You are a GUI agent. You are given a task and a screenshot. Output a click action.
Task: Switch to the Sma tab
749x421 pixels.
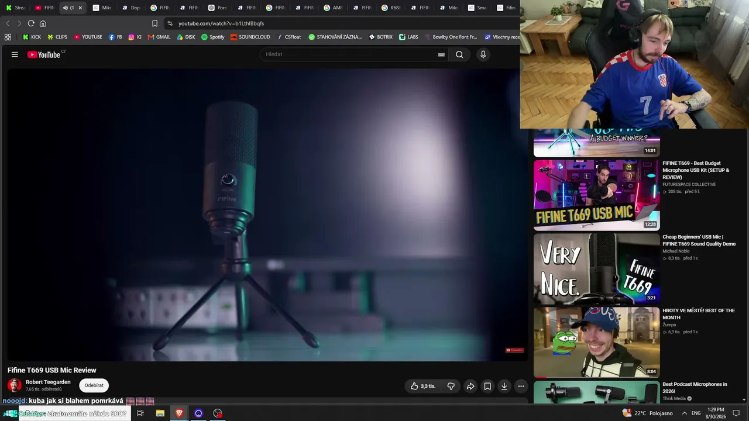[477, 8]
